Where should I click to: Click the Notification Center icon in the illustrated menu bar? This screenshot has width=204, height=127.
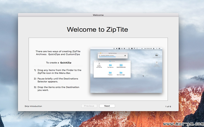pyautogui.click(x=160, y=49)
